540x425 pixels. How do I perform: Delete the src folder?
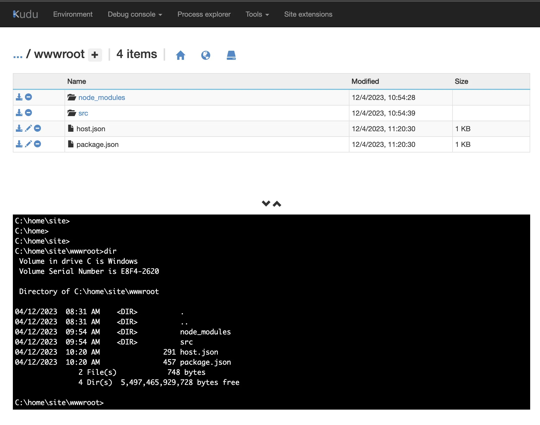[28, 113]
